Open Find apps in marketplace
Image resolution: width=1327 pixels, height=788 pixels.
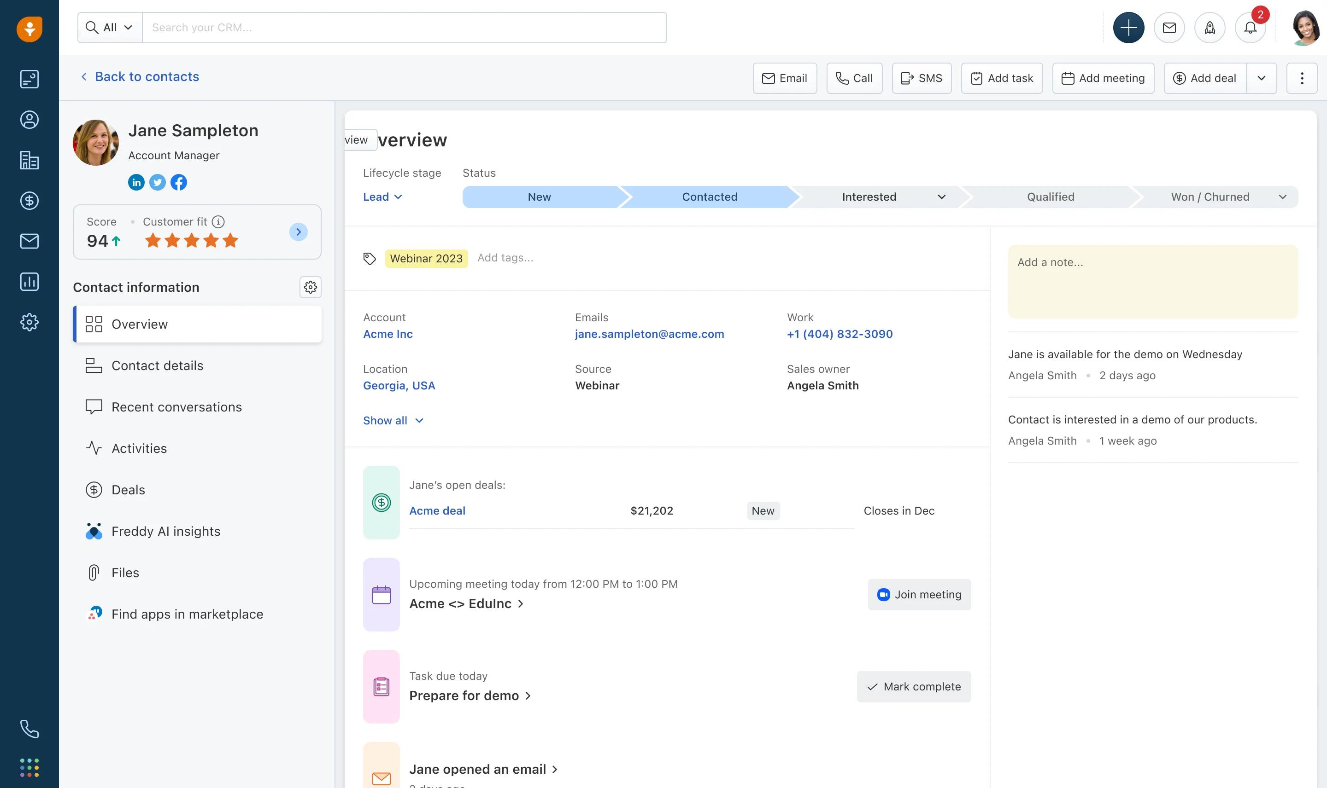[x=197, y=614]
